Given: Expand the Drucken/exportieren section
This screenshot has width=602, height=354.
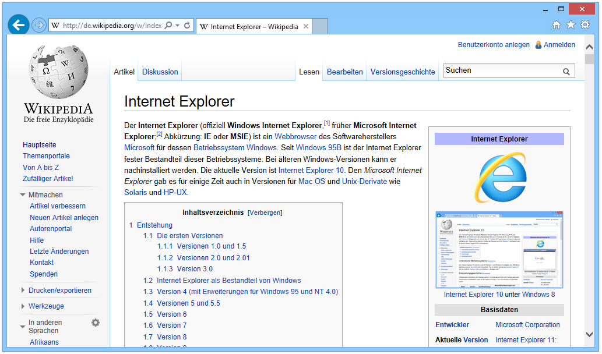Looking at the screenshot, I should pos(59,291).
